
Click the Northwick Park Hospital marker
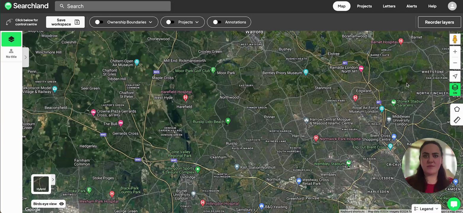point(316,138)
